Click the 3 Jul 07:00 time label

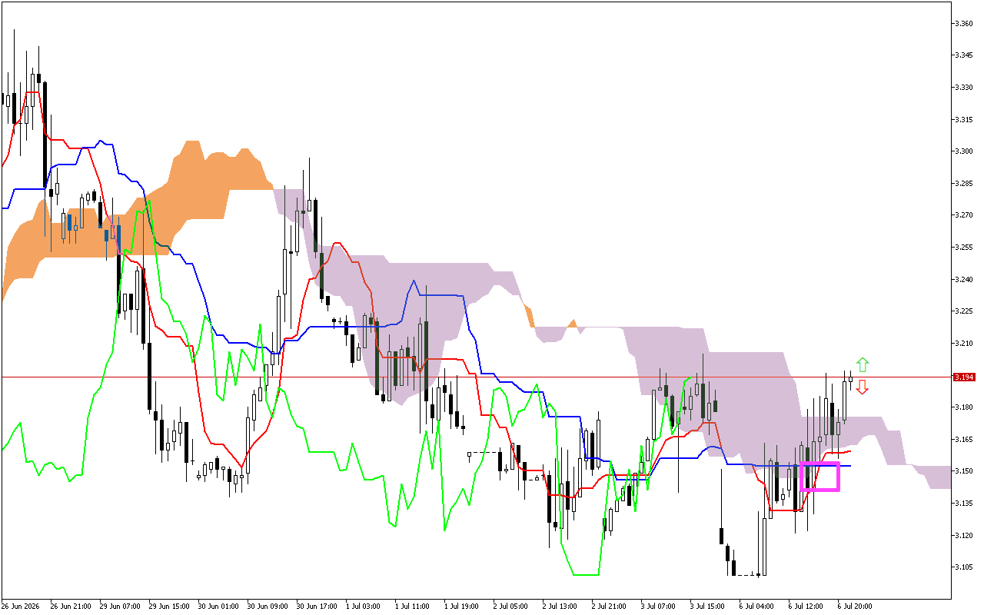pos(660,606)
